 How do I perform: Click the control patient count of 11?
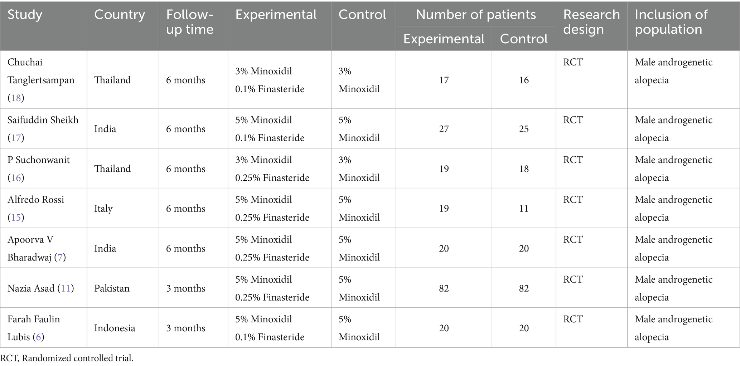(x=524, y=209)
